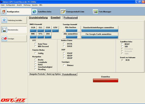Enable the DSTA checkbox
The height and width of the screenshot is (104, 145).
click(x=64, y=44)
